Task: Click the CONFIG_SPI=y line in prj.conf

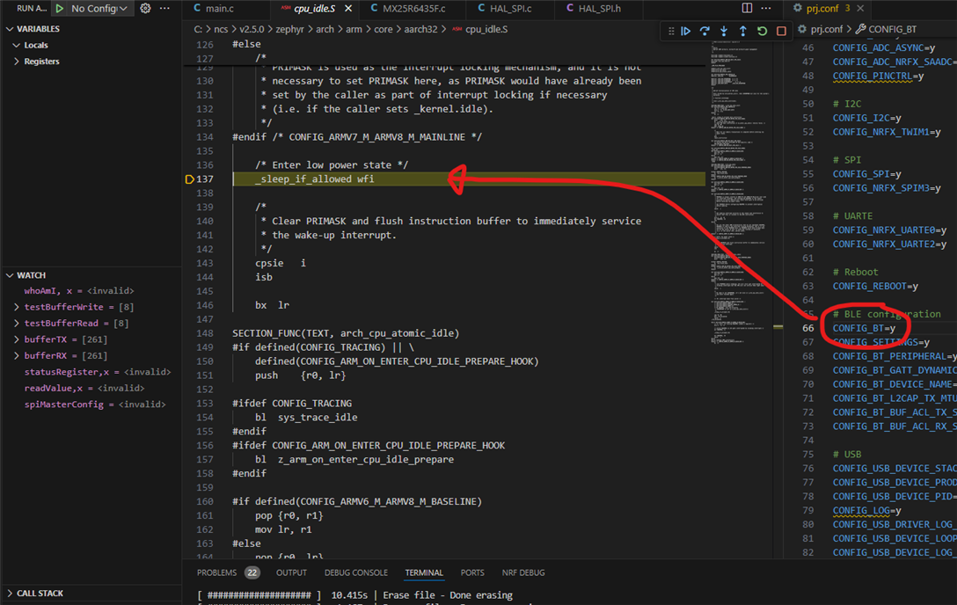Action: tap(866, 174)
